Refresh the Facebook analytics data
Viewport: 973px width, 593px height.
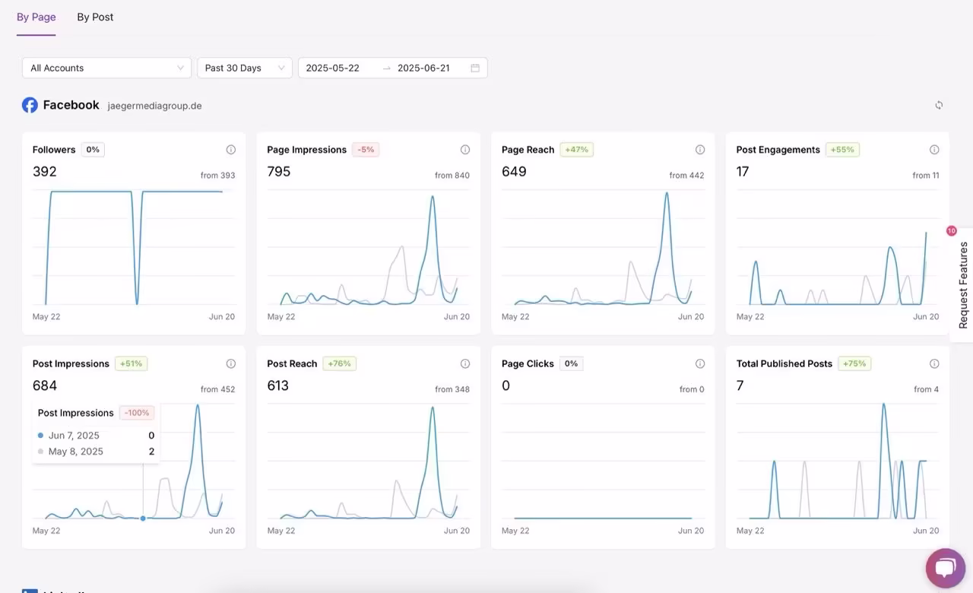click(939, 106)
